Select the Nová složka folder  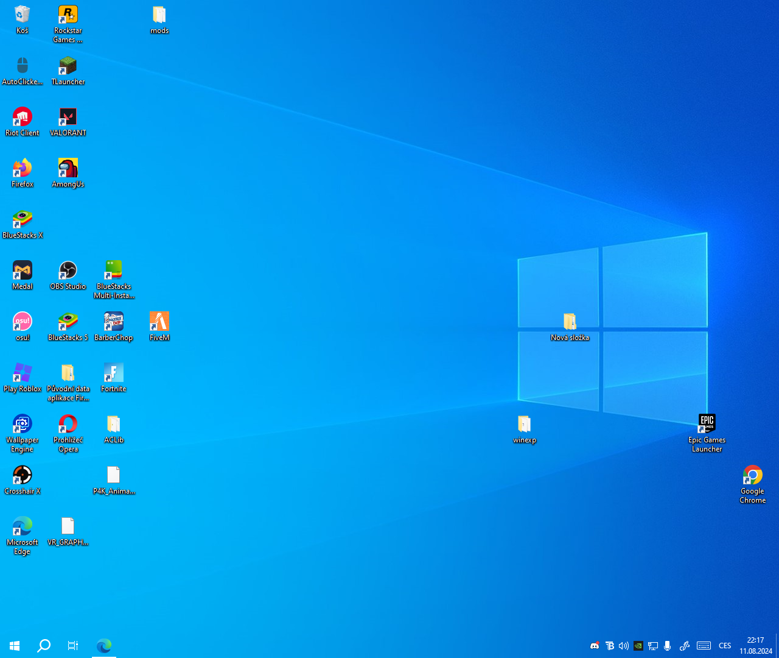coord(570,327)
